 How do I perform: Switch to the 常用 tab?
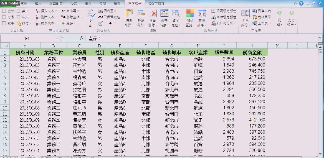24,4
